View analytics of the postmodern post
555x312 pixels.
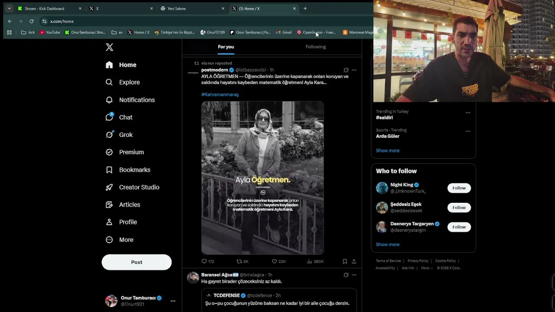315,261
